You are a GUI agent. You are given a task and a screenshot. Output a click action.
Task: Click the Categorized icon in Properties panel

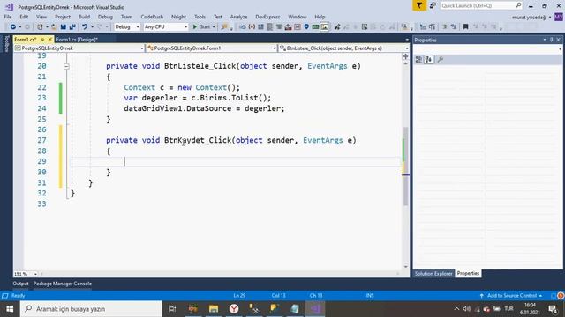(x=418, y=60)
